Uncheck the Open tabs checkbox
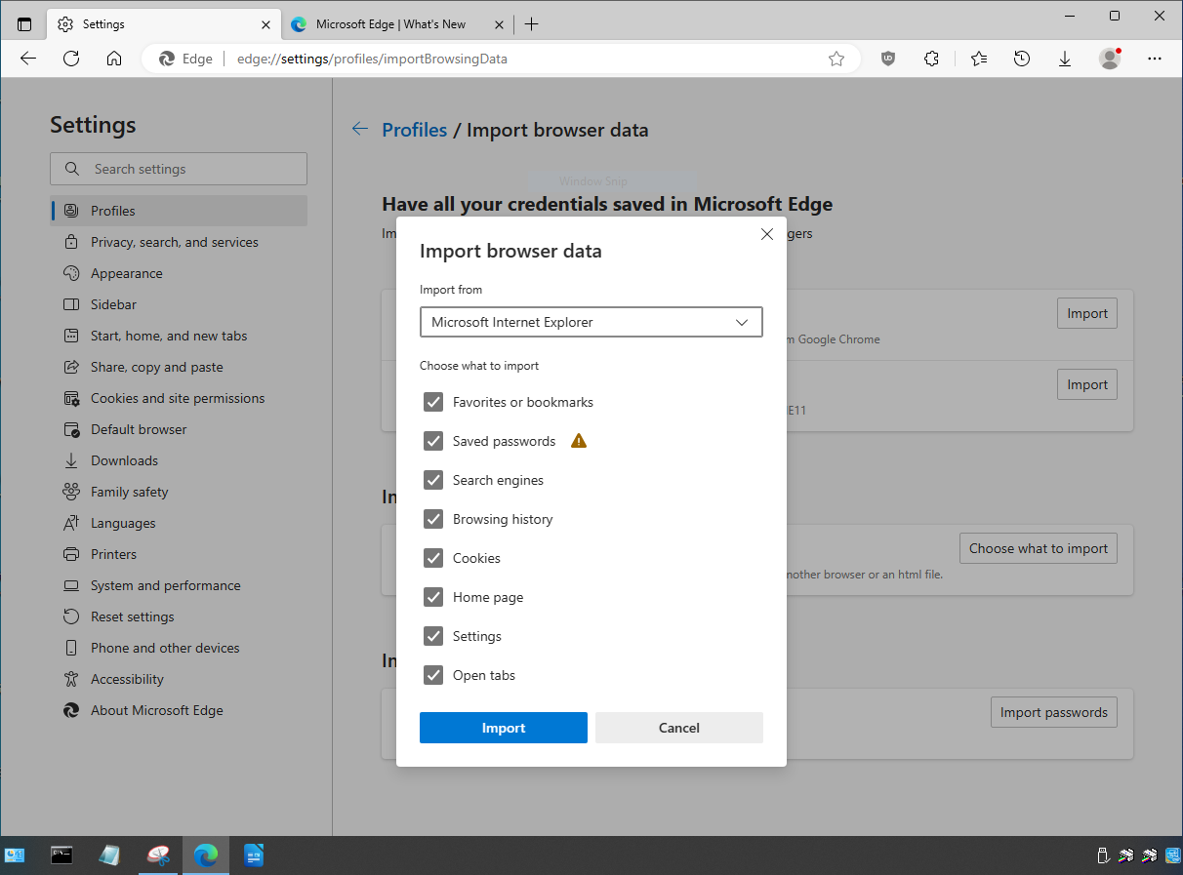This screenshot has width=1183, height=875. pos(433,675)
